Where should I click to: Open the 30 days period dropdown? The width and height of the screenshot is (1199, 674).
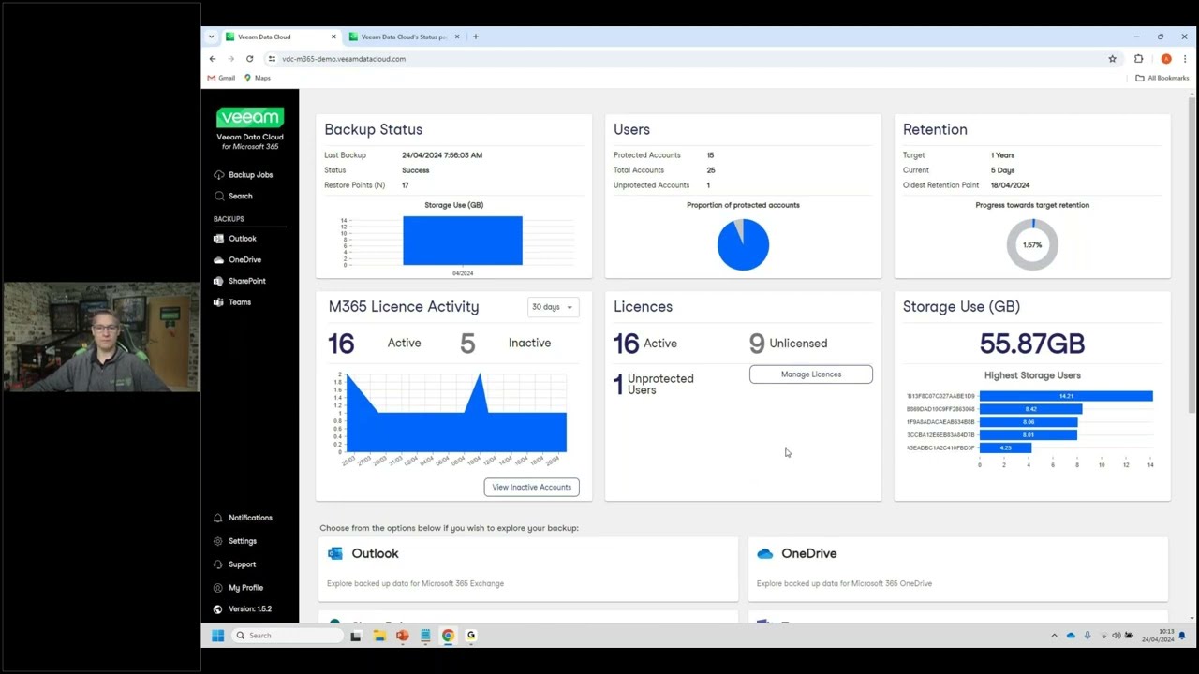click(552, 307)
